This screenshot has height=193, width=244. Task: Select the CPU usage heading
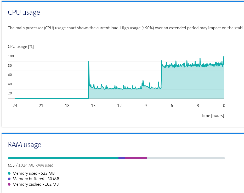pyautogui.click(x=24, y=12)
